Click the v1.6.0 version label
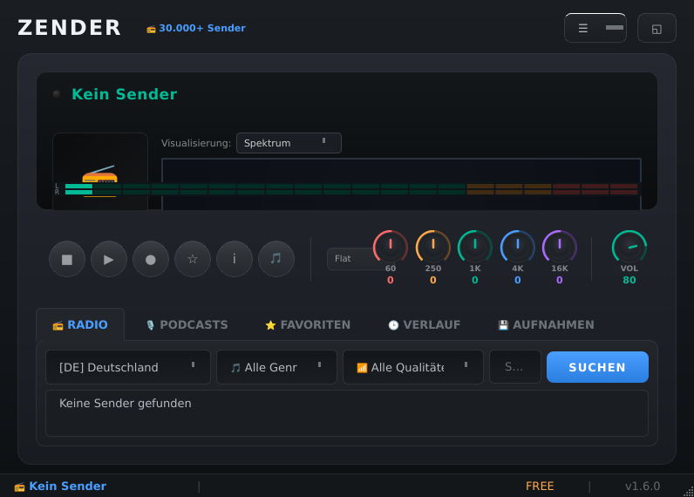This screenshot has width=694, height=497. tap(643, 486)
